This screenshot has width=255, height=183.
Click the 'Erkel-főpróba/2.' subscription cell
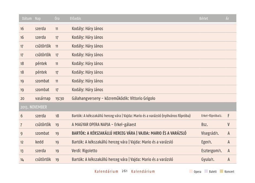212,116
